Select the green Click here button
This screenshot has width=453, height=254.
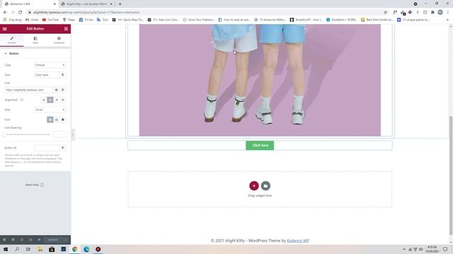click(260, 145)
